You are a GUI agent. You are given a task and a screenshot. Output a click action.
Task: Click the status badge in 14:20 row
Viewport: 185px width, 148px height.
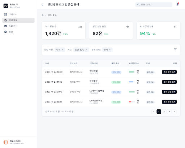[x=150, y=72]
